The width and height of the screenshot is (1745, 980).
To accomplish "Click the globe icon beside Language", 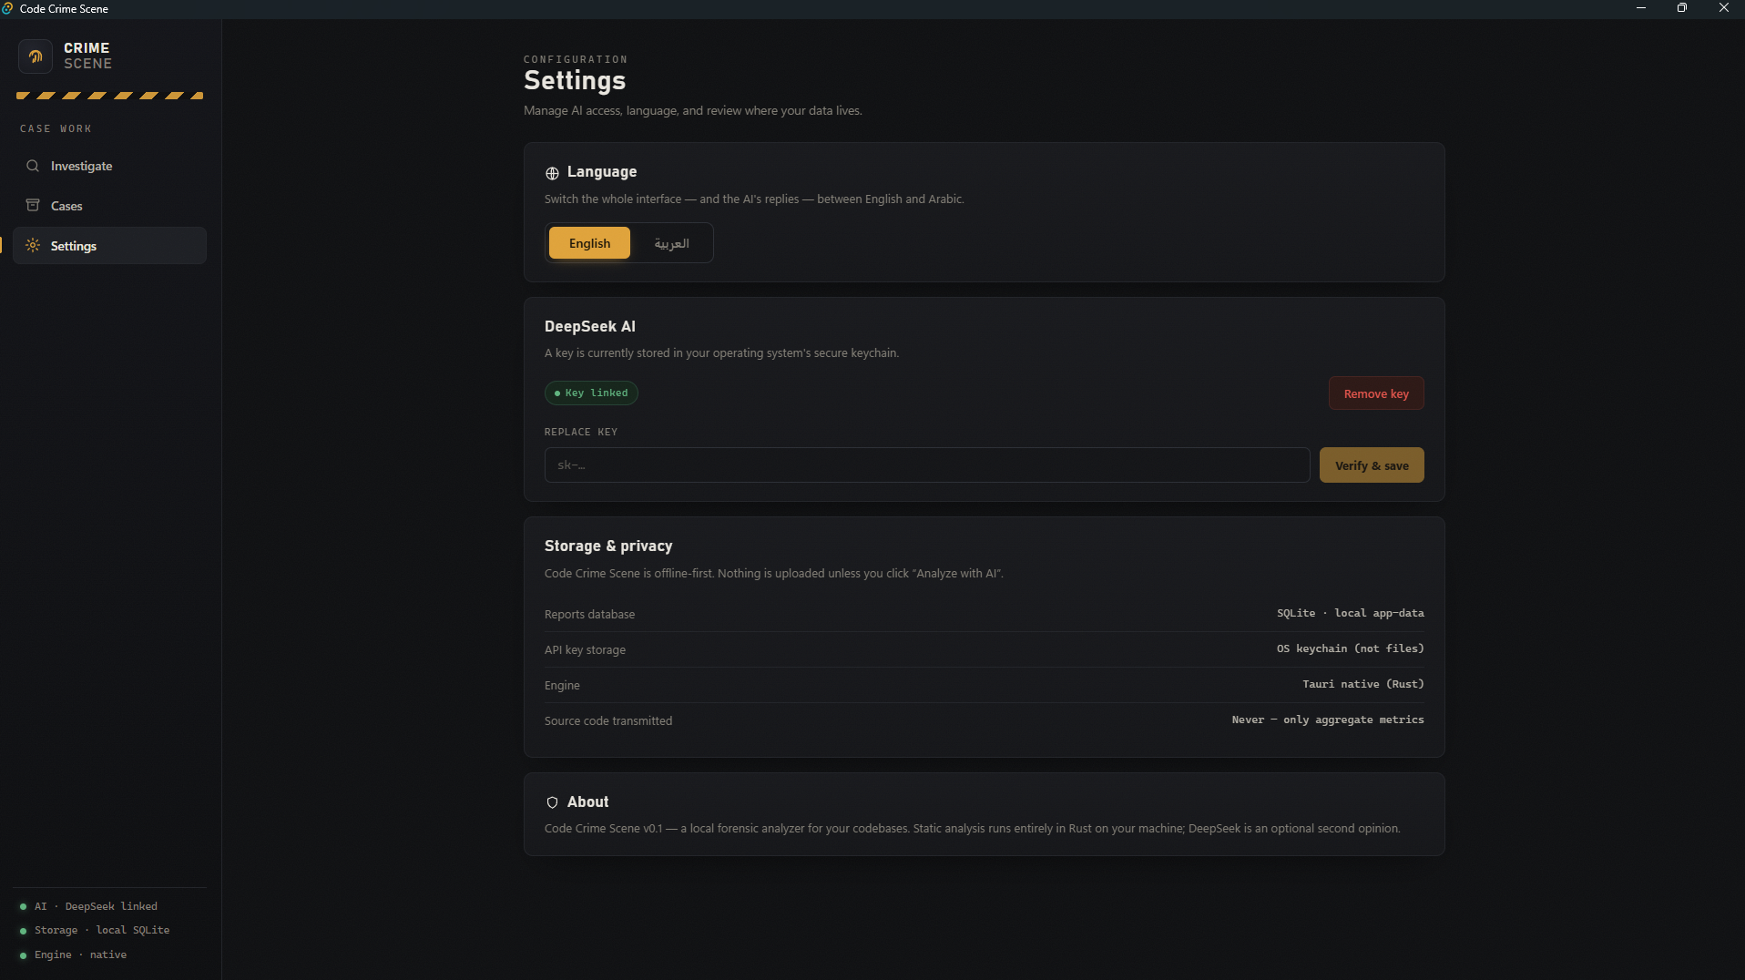I will coord(552,173).
